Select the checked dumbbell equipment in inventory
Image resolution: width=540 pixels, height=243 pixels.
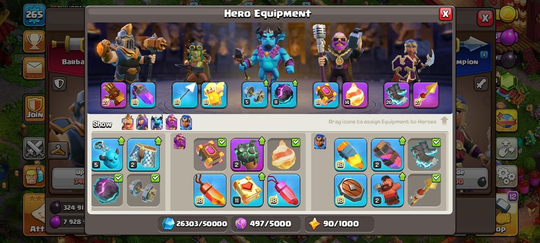coord(143,191)
